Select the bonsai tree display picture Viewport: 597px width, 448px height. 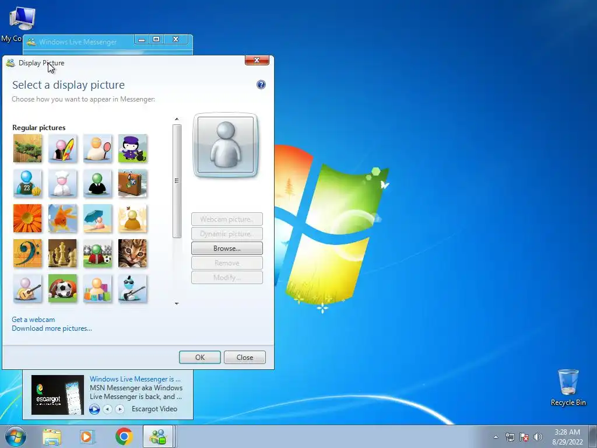tap(27, 149)
